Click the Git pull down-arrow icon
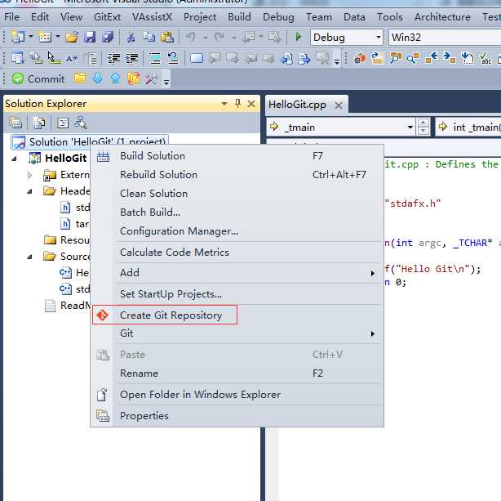This screenshot has height=501, width=501. 98,78
